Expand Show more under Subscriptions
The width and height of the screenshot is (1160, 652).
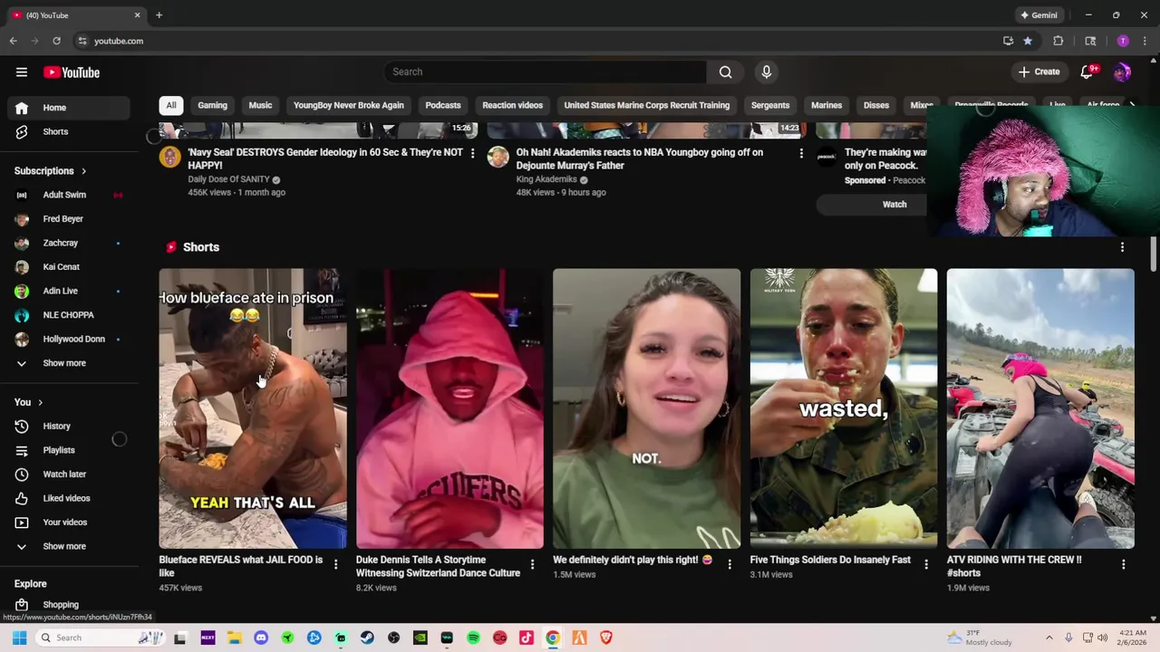[x=69, y=363]
